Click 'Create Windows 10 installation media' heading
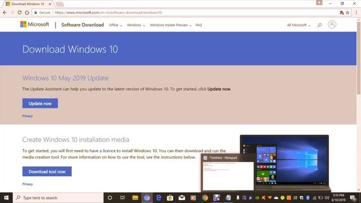361x203 pixels. coord(76,139)
